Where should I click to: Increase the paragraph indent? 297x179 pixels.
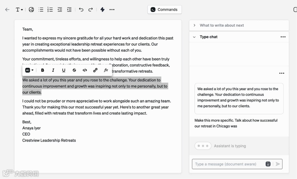(x=69, y=10)
